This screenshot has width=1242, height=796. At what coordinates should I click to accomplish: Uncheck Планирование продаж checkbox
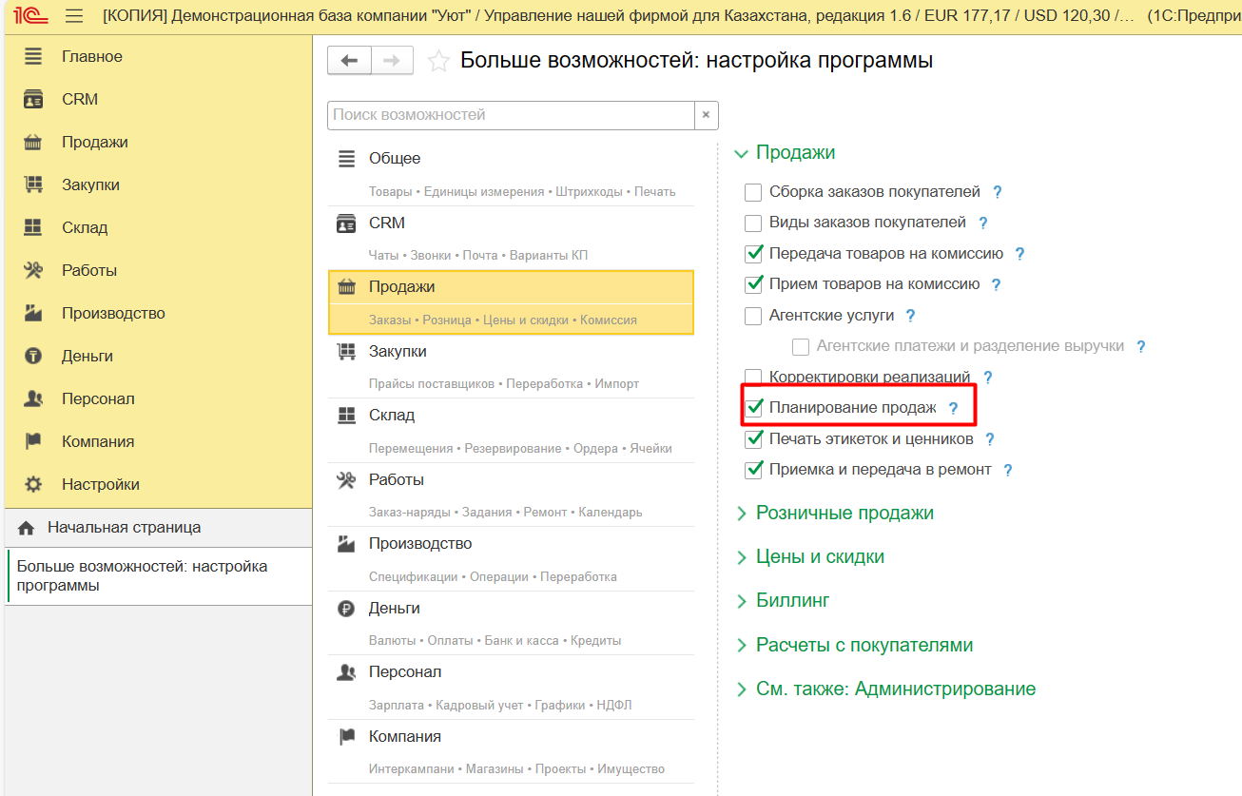point(754,408)
